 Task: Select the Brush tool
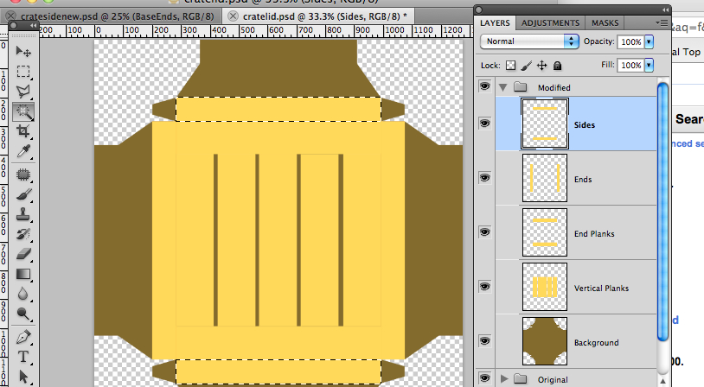(23, 194)
